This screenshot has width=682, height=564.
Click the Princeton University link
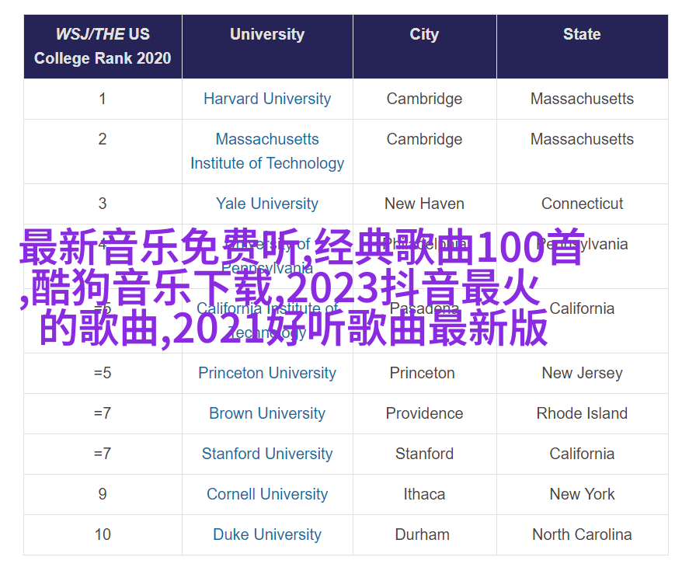point(267,373)
